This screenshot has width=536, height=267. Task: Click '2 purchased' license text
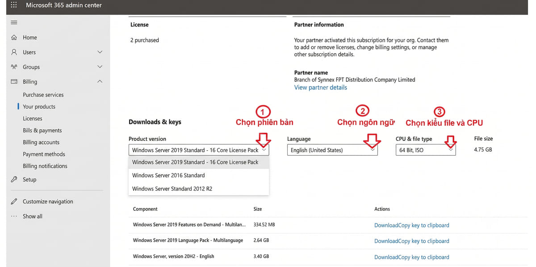click(145, 40)
